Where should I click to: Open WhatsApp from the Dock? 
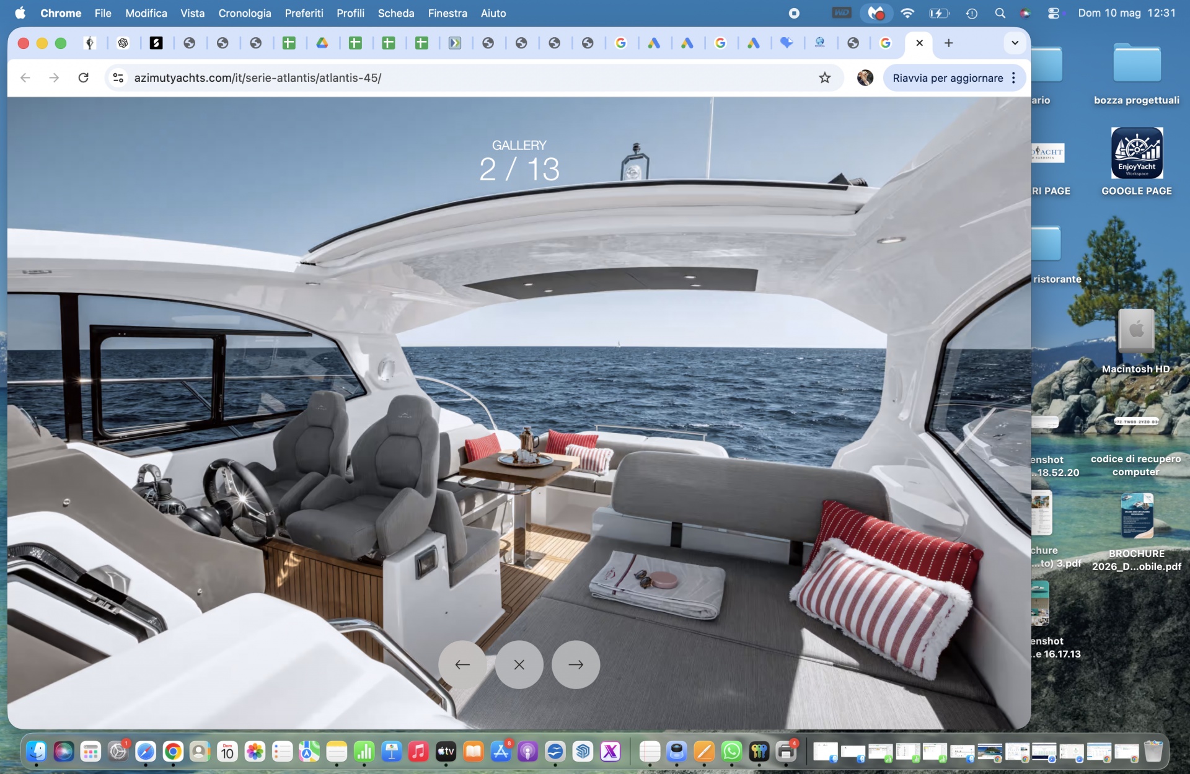click(731, 752)
